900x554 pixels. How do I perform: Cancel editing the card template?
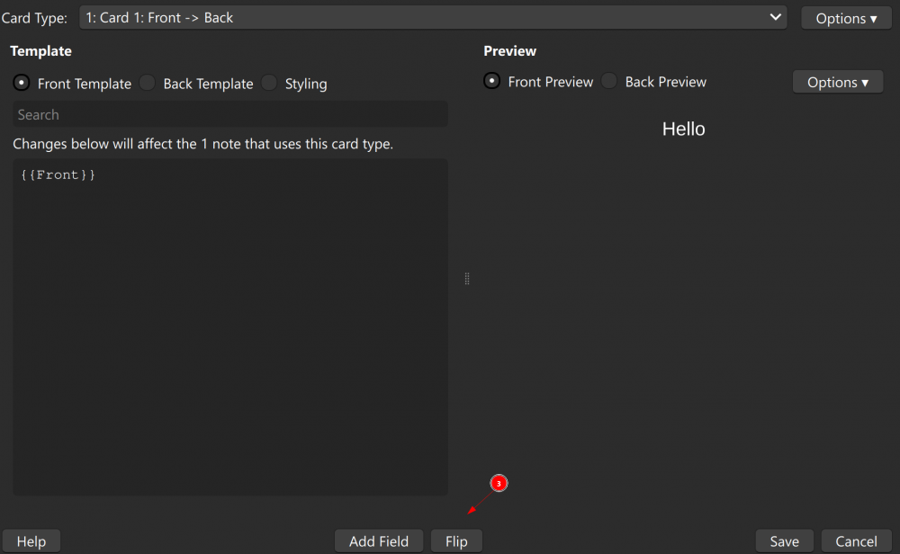(x=856, y=541)
